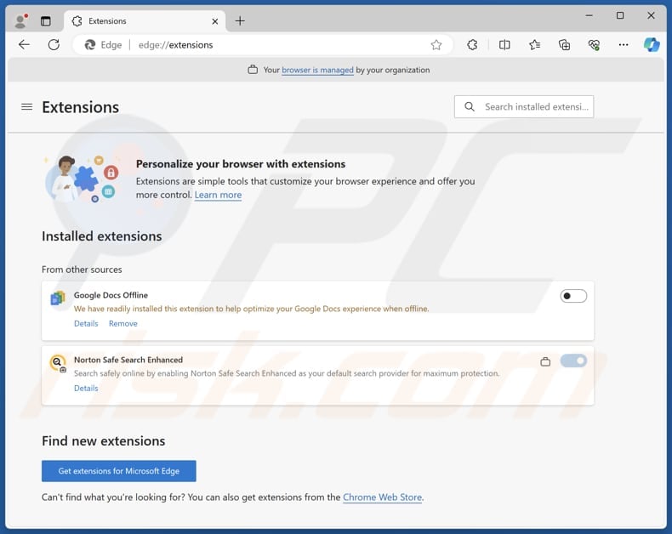Open the 'browser is managed' link

point(317,70)
